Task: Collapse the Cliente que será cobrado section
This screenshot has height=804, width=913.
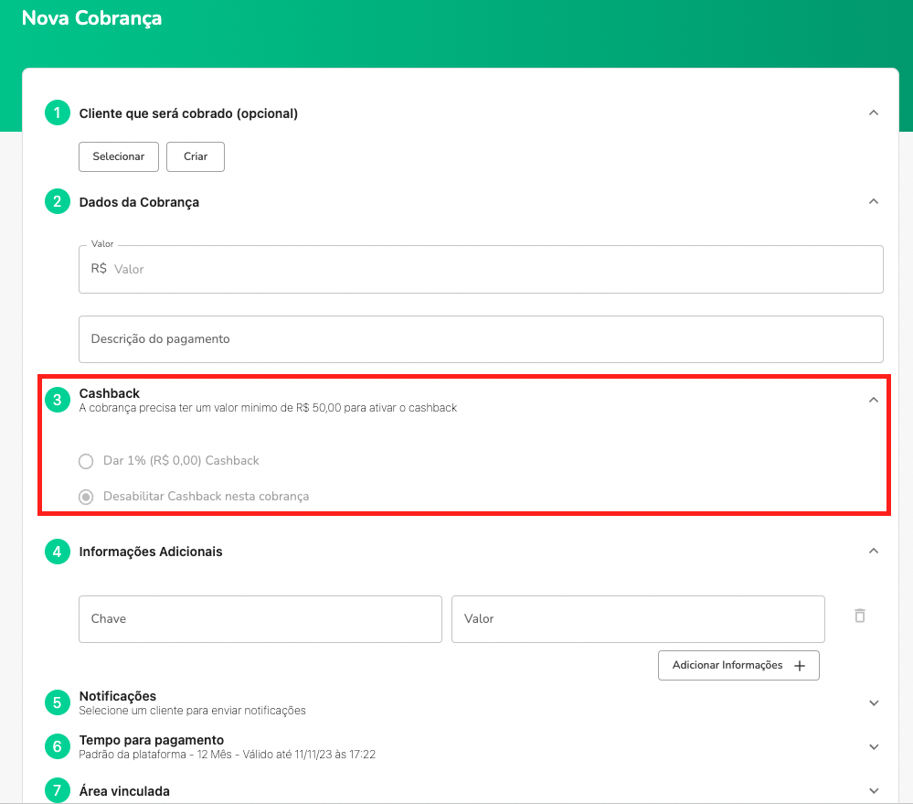Action: point(874,112)
